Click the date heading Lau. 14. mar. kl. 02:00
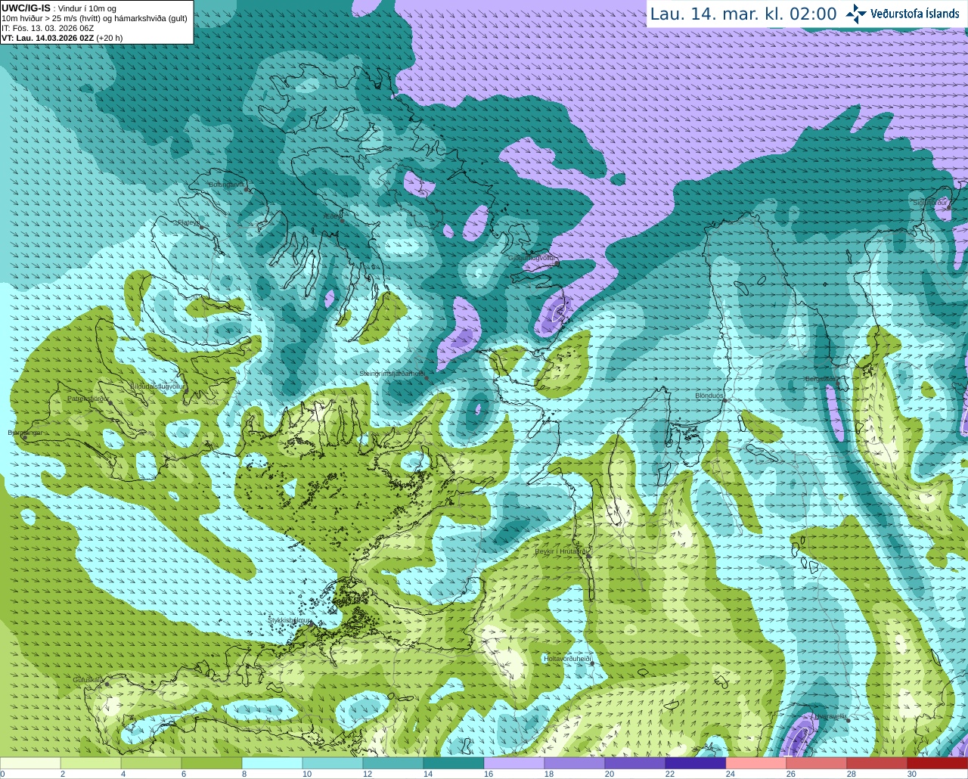Screen dimensions: 968x779 743,14
